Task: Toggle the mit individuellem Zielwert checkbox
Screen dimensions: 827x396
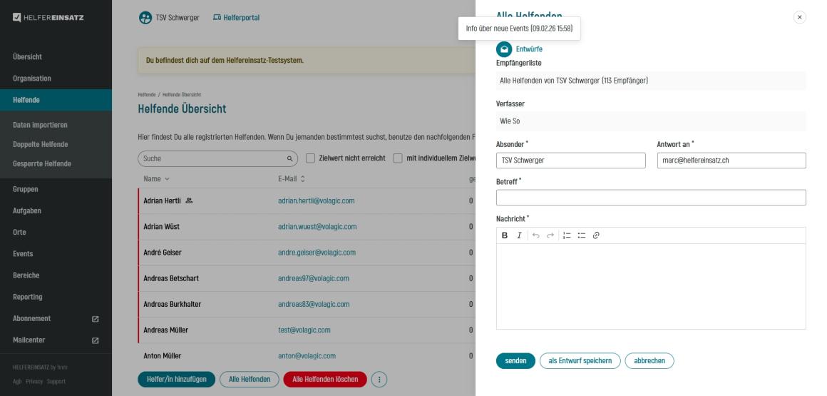Action: click(398, 158)
